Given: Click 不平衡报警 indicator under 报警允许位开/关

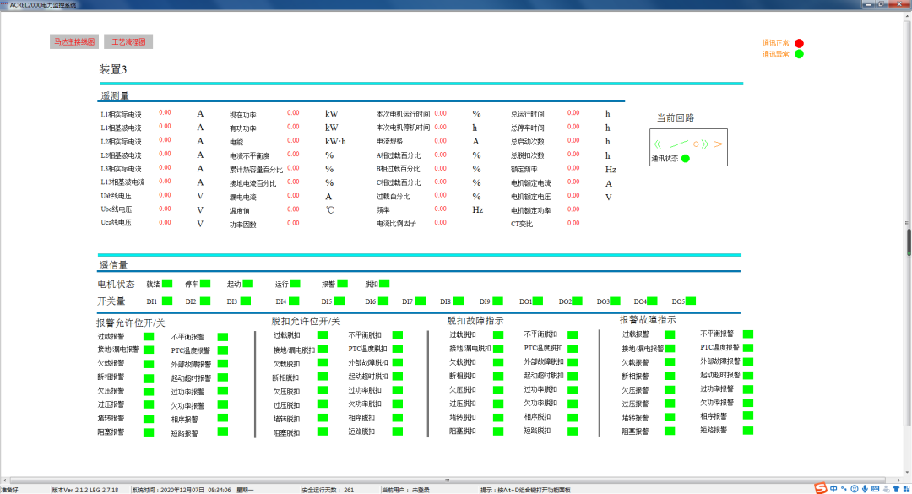Looking at the screenshot, I should [x=223, y=337].
